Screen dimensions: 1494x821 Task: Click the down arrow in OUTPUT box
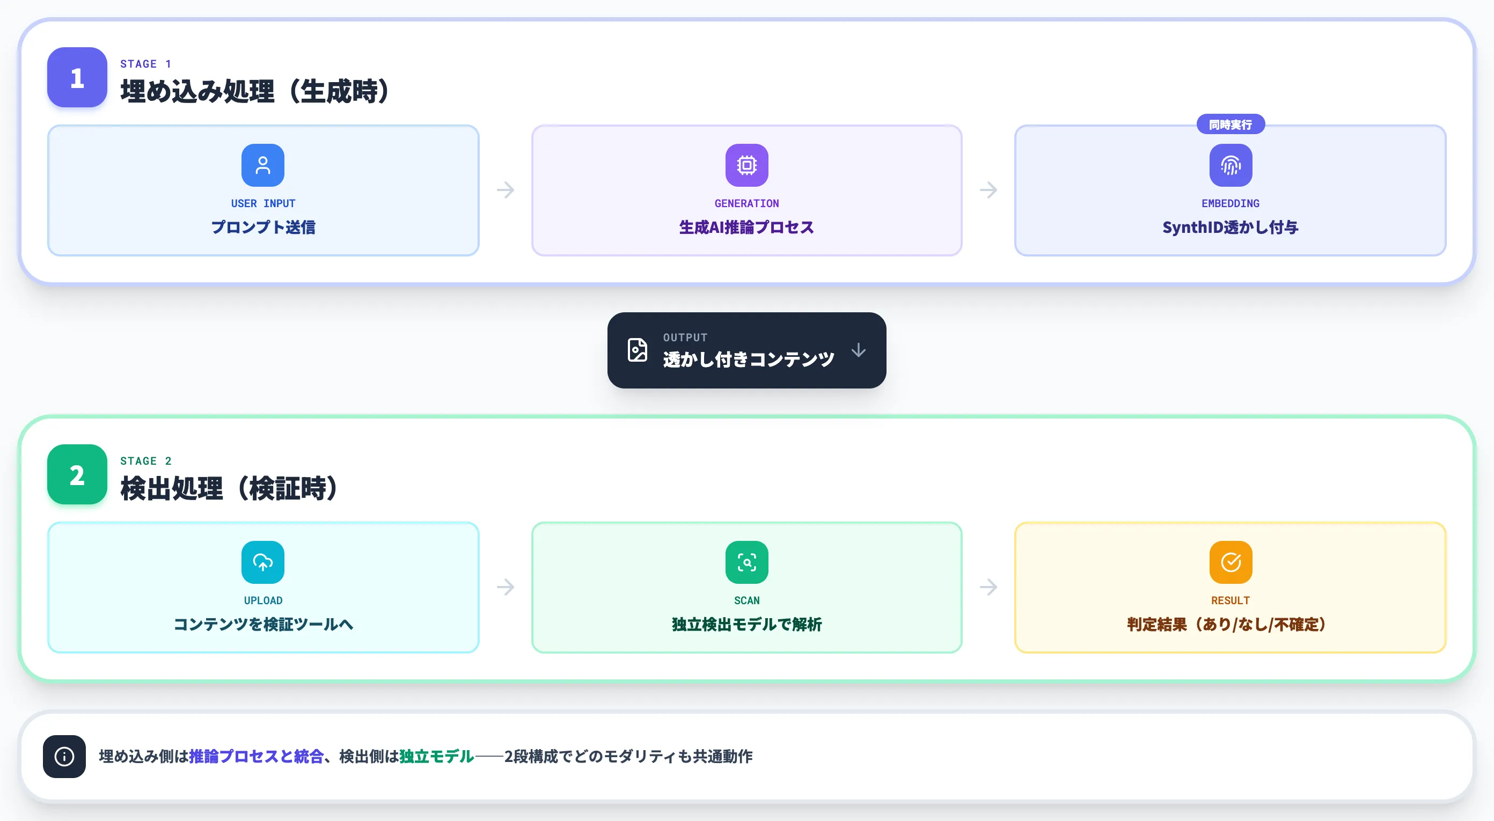[x=859, y=350]
